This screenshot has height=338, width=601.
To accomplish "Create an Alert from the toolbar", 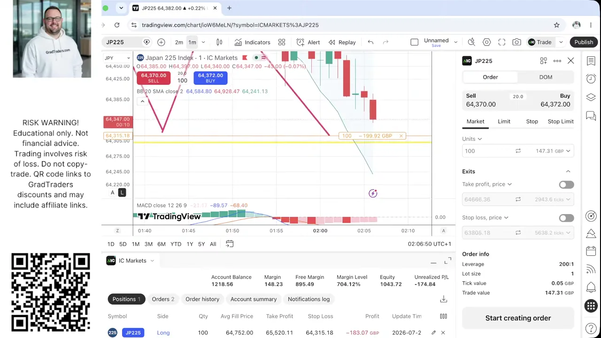I will (308, 42).
